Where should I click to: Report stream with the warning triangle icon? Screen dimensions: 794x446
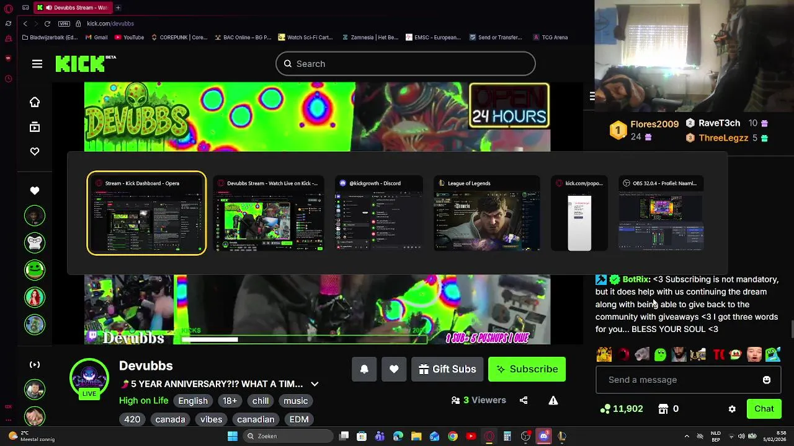click(x=553, y=400)
